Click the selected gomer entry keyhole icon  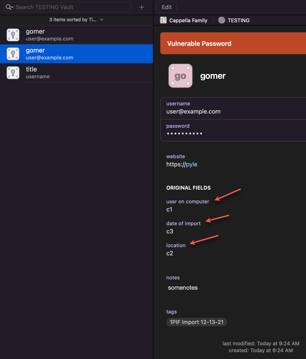[13, 54]
